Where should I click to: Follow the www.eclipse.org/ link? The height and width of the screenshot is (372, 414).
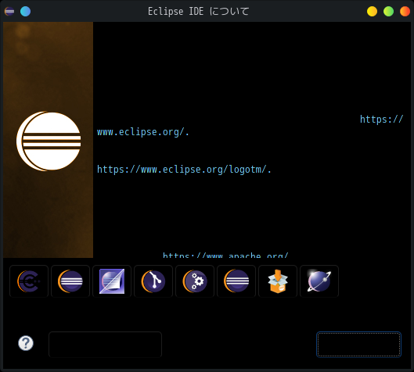(x=143, y=132)
